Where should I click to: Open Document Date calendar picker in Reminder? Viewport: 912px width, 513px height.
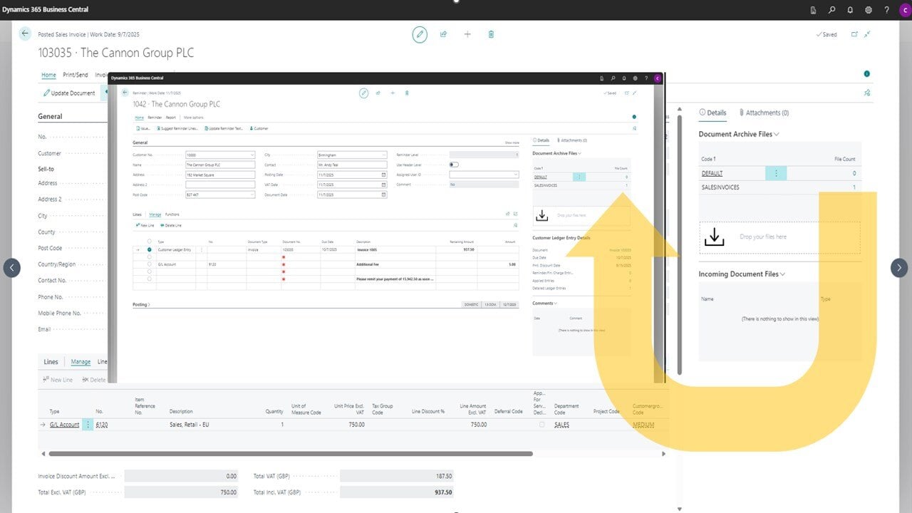(x=383, y=195)
